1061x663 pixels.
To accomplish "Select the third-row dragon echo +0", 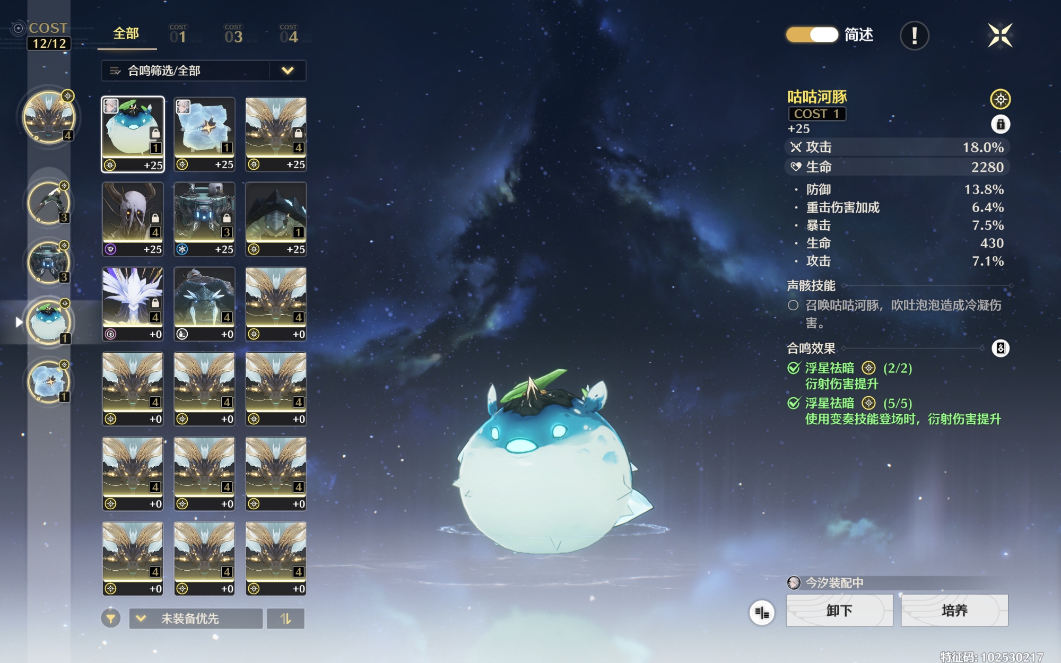I will 276,304.
